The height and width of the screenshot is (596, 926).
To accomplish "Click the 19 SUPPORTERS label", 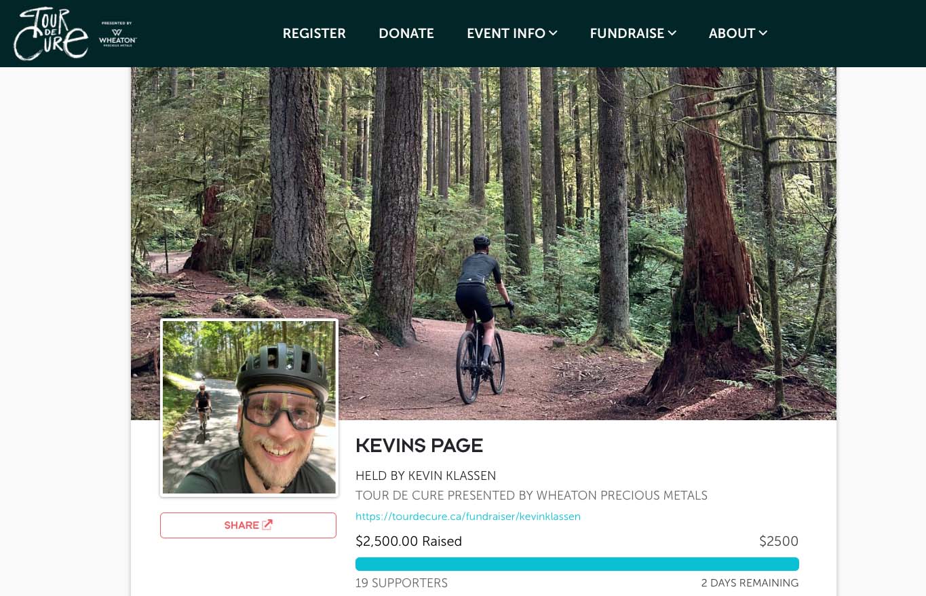I will (x=402, y=583).
